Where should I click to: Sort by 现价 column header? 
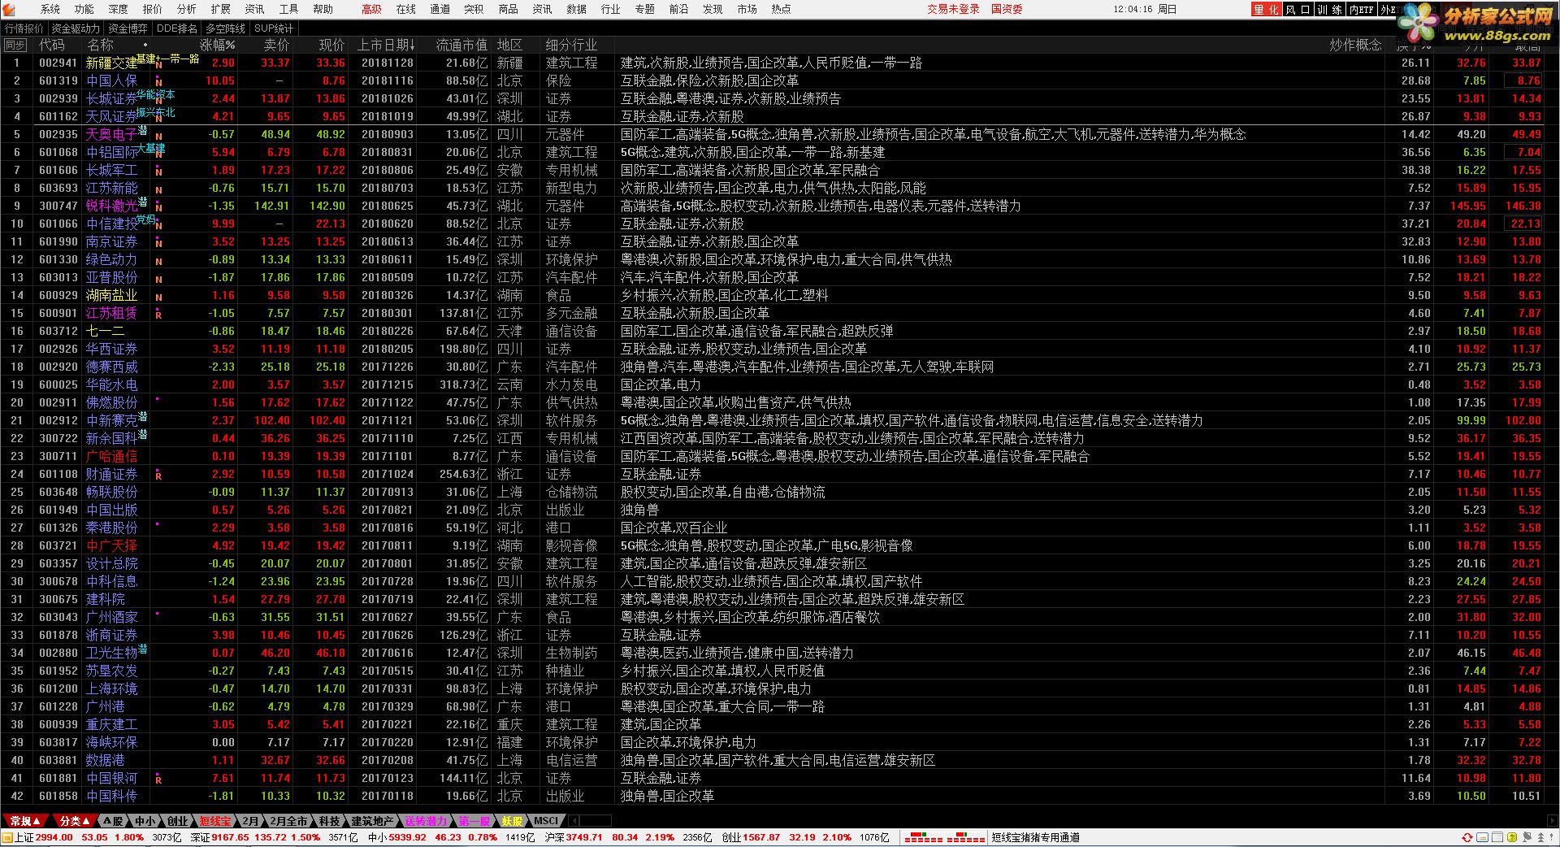(331, 45)
